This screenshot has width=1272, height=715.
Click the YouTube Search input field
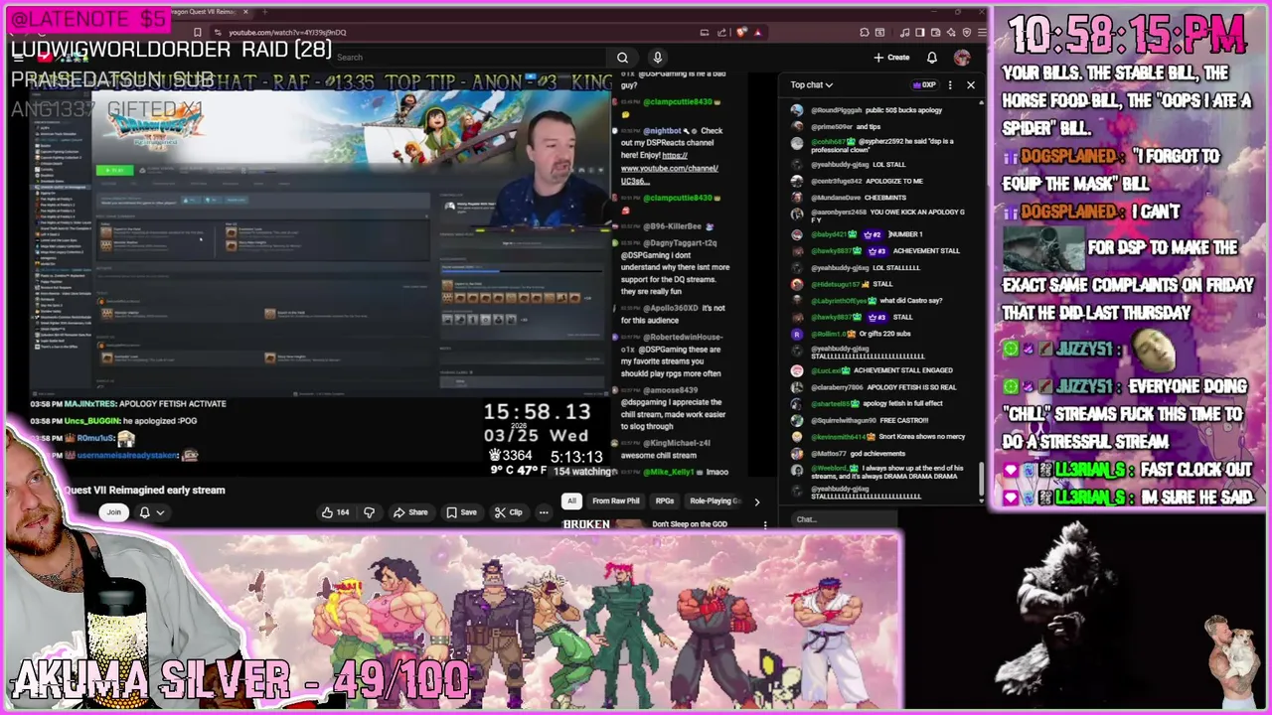pyautogui.click(x=467, y=58)
